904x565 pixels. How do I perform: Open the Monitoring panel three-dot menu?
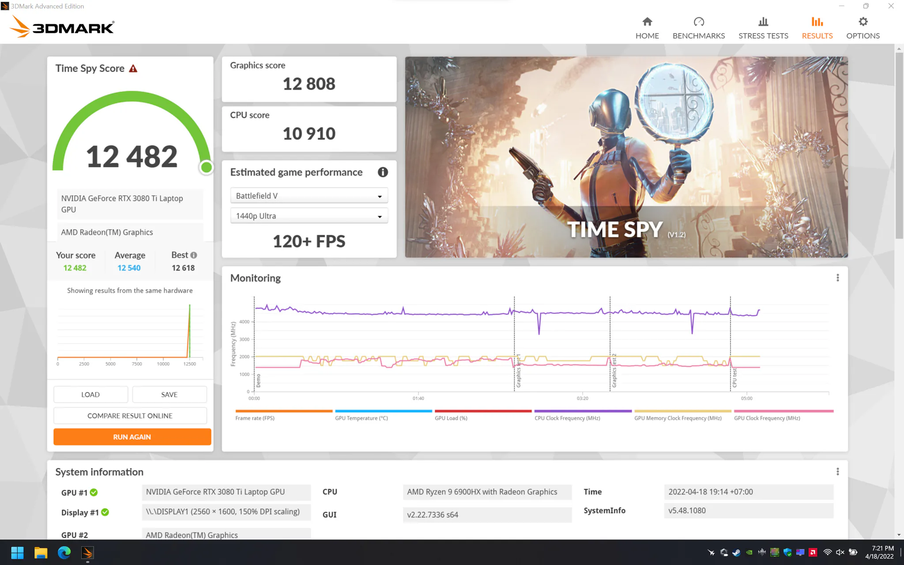[x=837, y=278]
